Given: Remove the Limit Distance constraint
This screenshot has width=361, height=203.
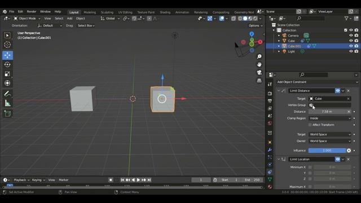Looking at the screenshot, I should coord(349,91).
